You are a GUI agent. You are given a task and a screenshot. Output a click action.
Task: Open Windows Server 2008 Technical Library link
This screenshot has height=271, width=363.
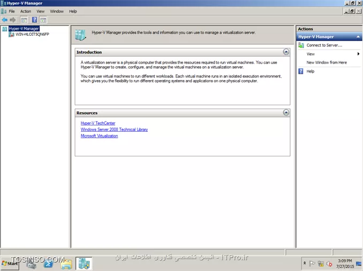point(114,130)
